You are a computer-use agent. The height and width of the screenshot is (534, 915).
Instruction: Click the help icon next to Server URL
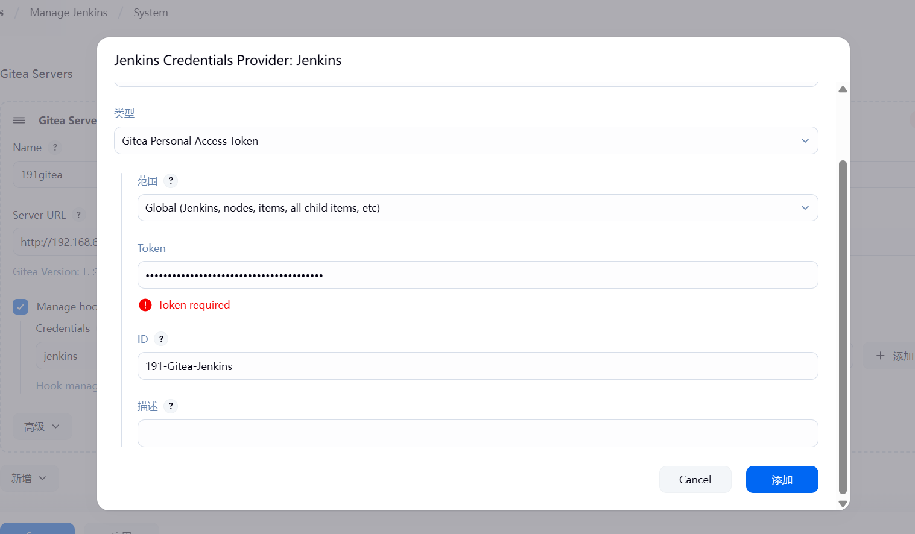(x=78, y=215)
